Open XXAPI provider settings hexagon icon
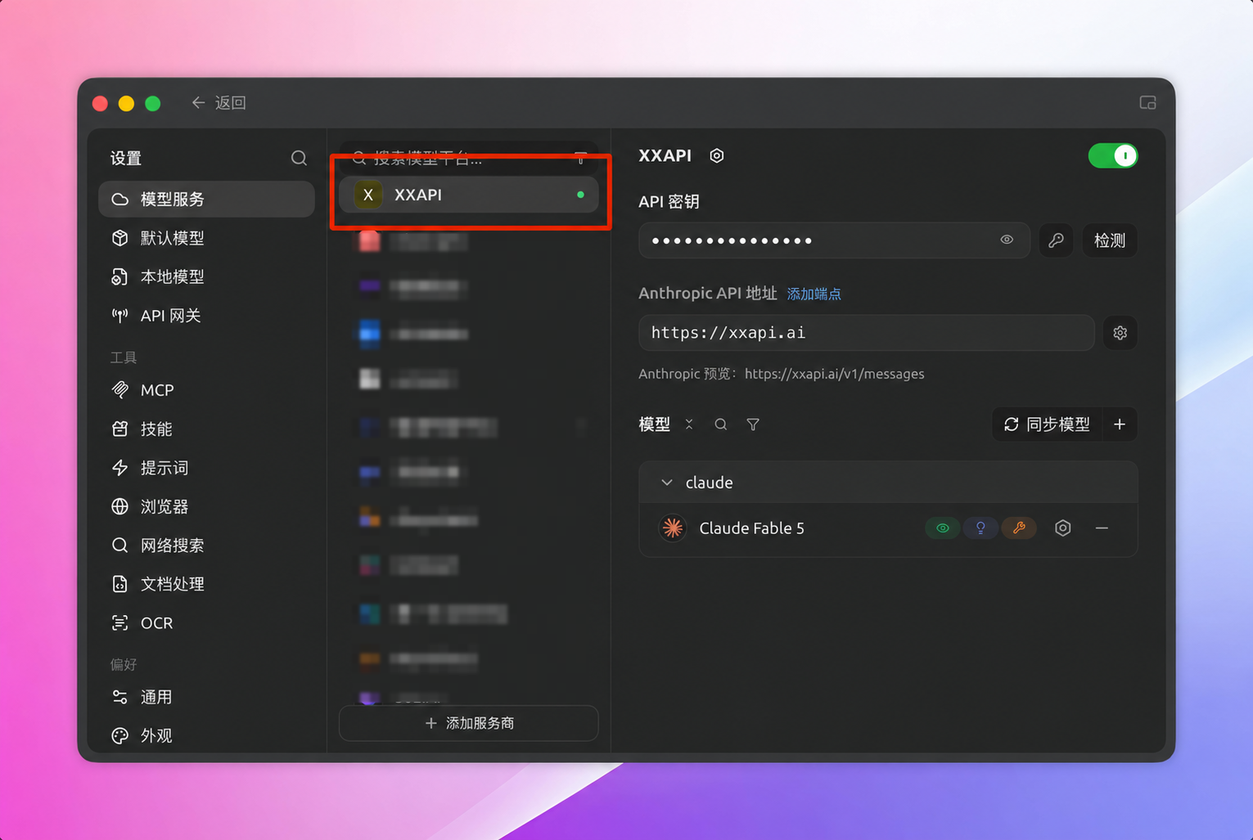Image resolution: width=1253 pixels, height=840 pixels. [x=717, y=155]
